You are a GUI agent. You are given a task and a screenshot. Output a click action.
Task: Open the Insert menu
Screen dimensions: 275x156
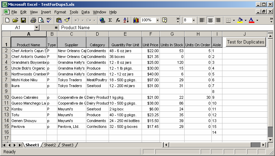[46, 12]
